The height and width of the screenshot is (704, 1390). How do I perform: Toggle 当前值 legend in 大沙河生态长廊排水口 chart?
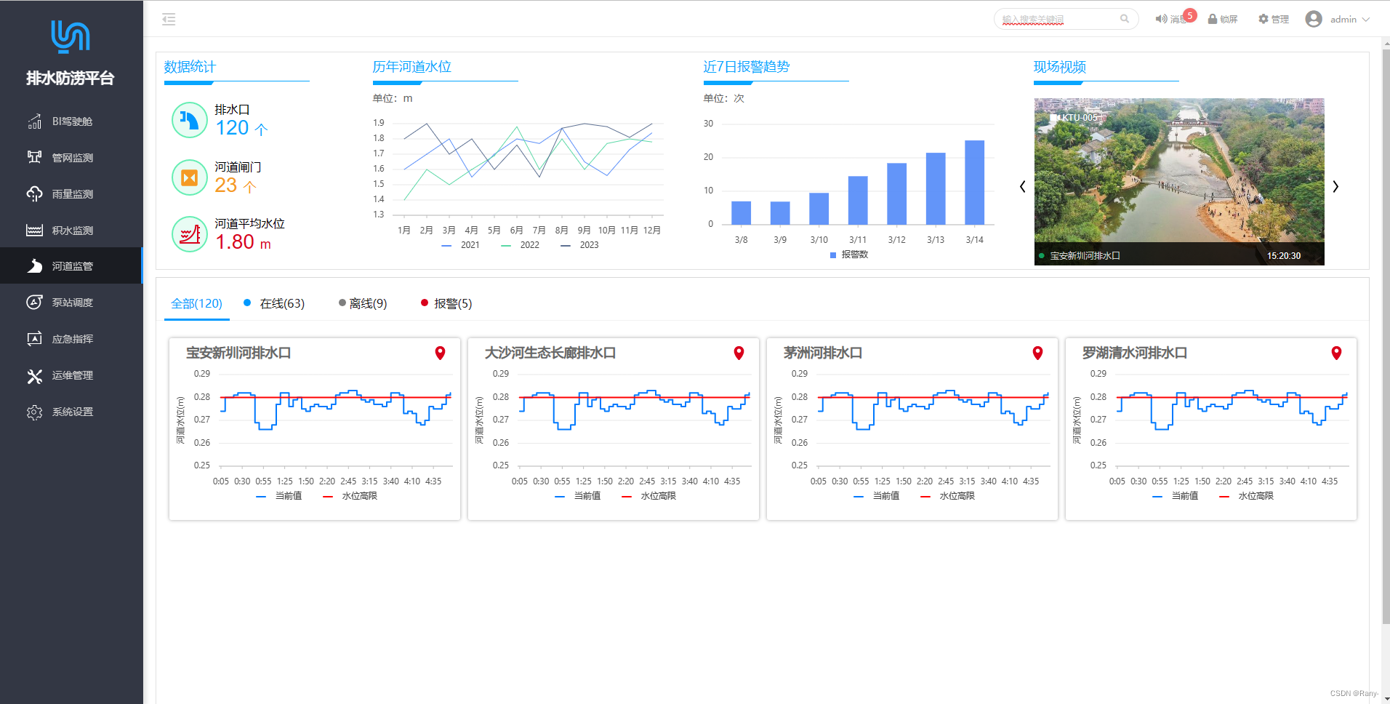point(578,496)
